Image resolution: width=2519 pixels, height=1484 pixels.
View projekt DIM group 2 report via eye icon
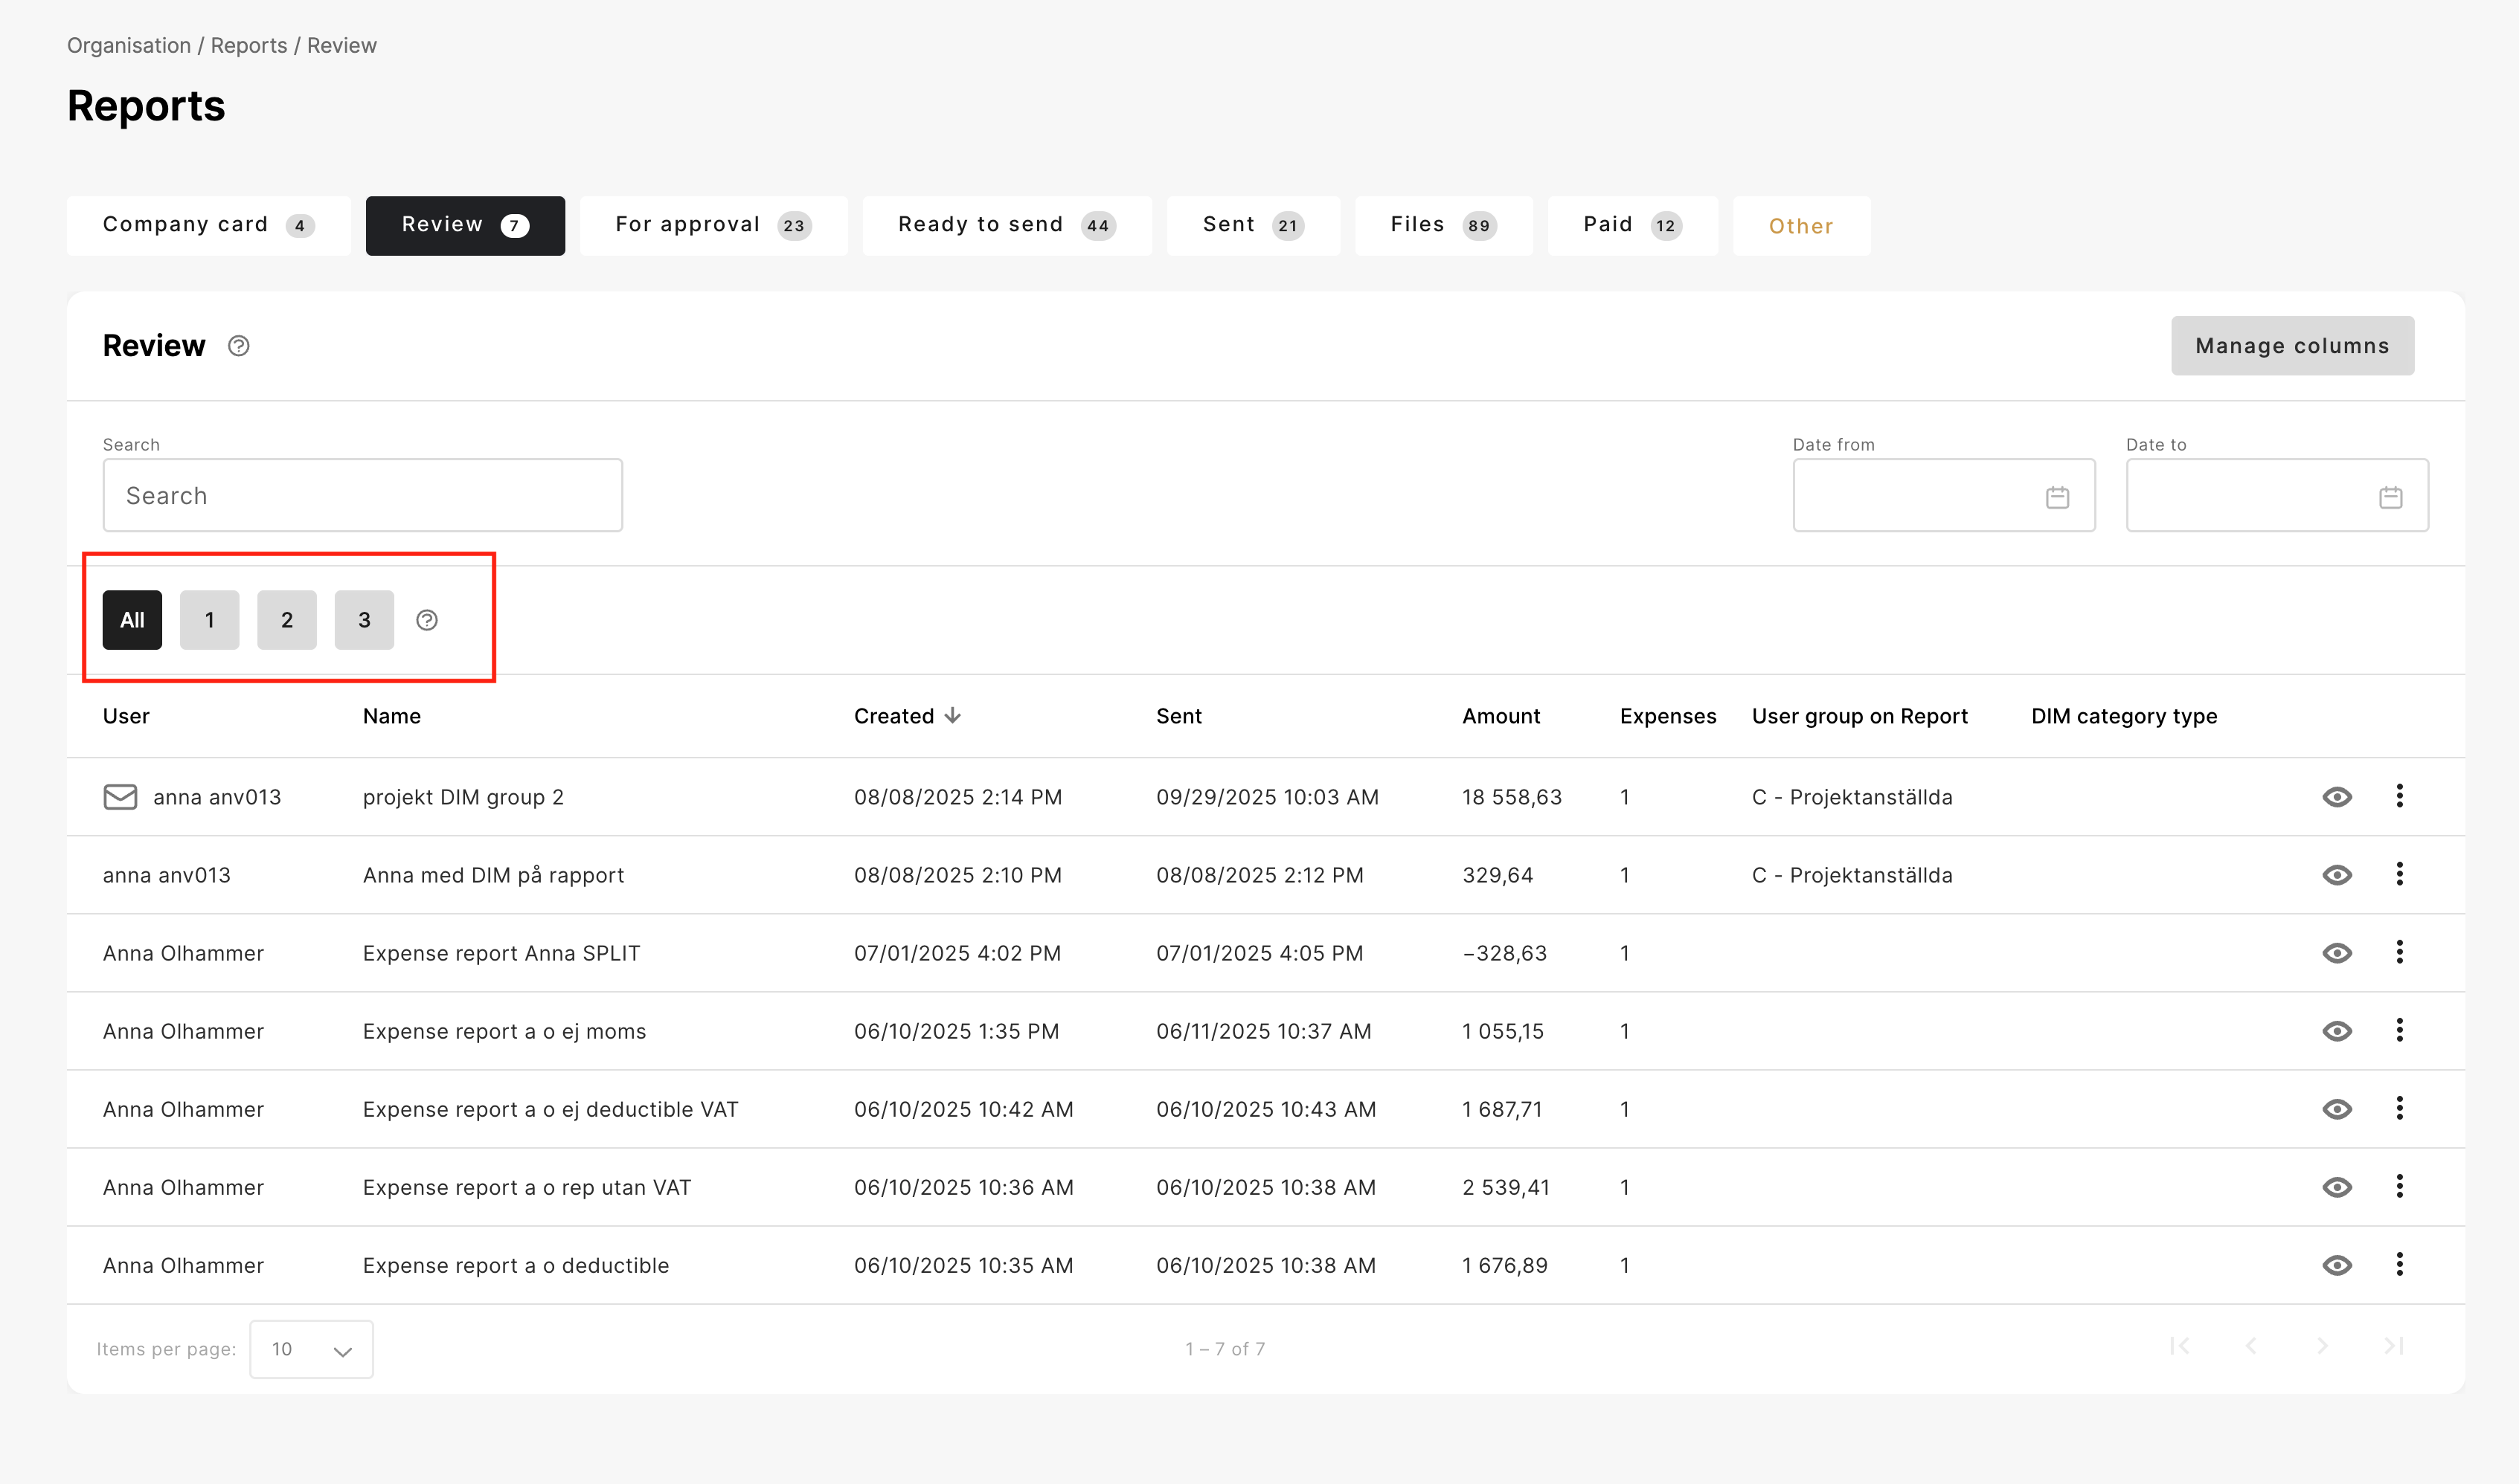tap(2336, 797)
